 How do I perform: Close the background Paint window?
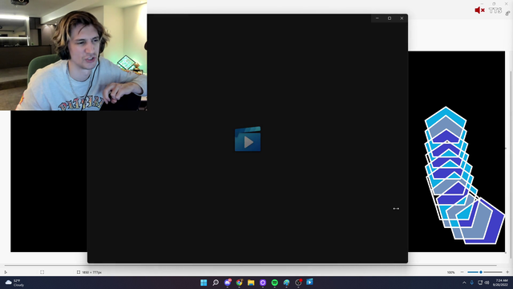[506, 3]
